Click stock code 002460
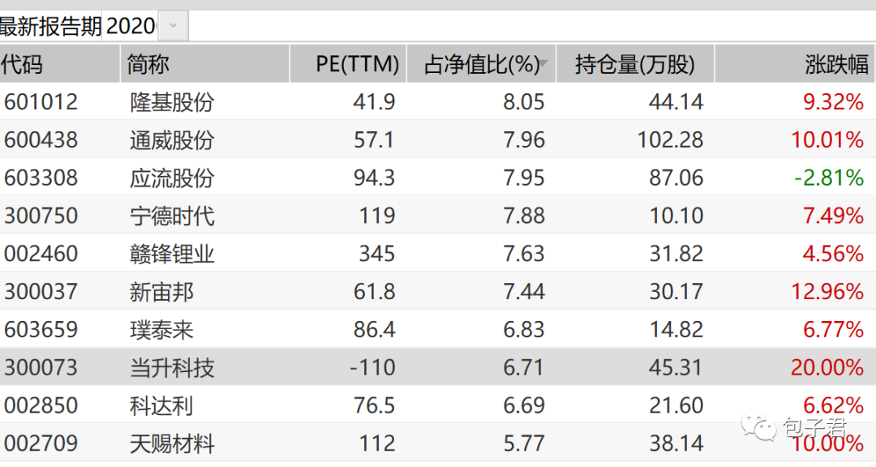 (x=41, y=255)
